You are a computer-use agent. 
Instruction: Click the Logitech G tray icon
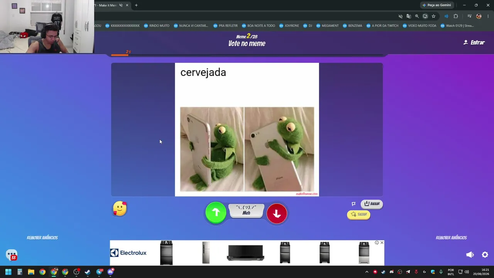(x=425, y=272)
